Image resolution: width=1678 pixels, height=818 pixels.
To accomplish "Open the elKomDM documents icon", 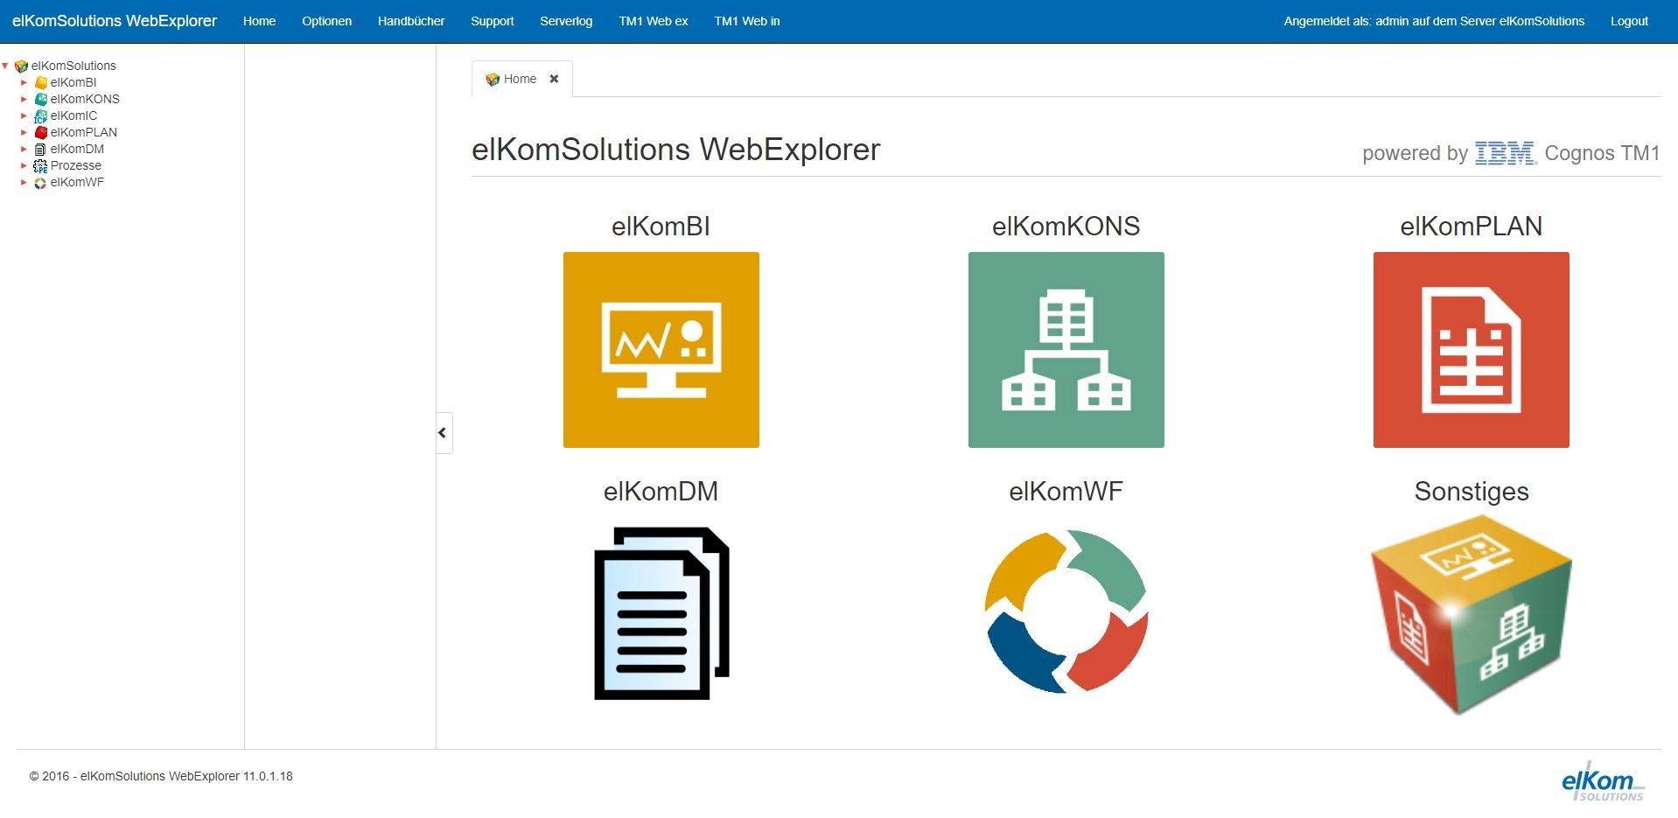I will coord(661,612).
